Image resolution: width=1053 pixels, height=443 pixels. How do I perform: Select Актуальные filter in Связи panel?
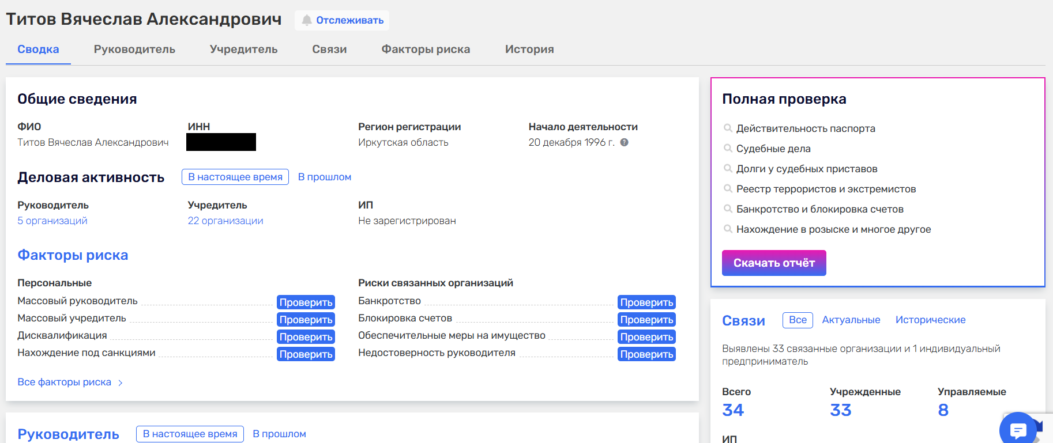[x=851, y=320]
